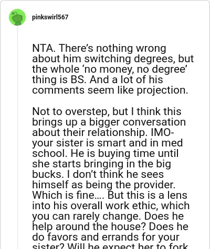Image resolution: width=210 pixels, height=249 pixels.
Task: Click the line "Not to overstep, but I think this"
Action: 107,111
